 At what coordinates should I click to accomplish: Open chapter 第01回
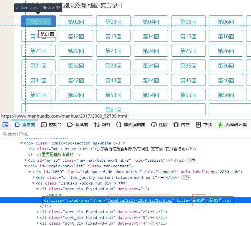[x=38, y=21]
